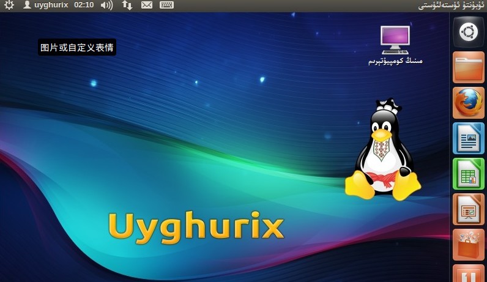Image resolution: width=487 pixels, height=282 pixels.
Task: Click the Uyghur desktop title text
Action: click(451, 6)
